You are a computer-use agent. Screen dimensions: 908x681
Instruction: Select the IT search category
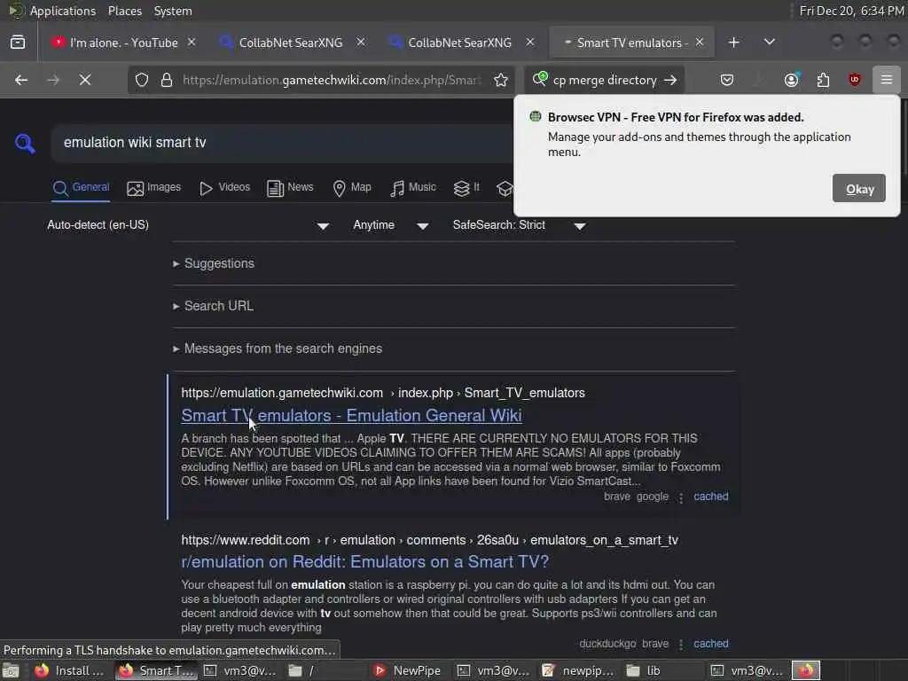point(466,188)
